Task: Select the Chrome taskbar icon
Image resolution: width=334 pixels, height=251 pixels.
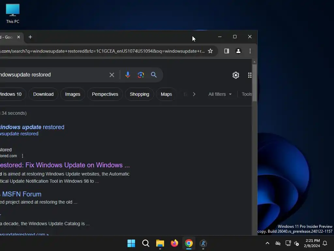Action: point(189,243)
